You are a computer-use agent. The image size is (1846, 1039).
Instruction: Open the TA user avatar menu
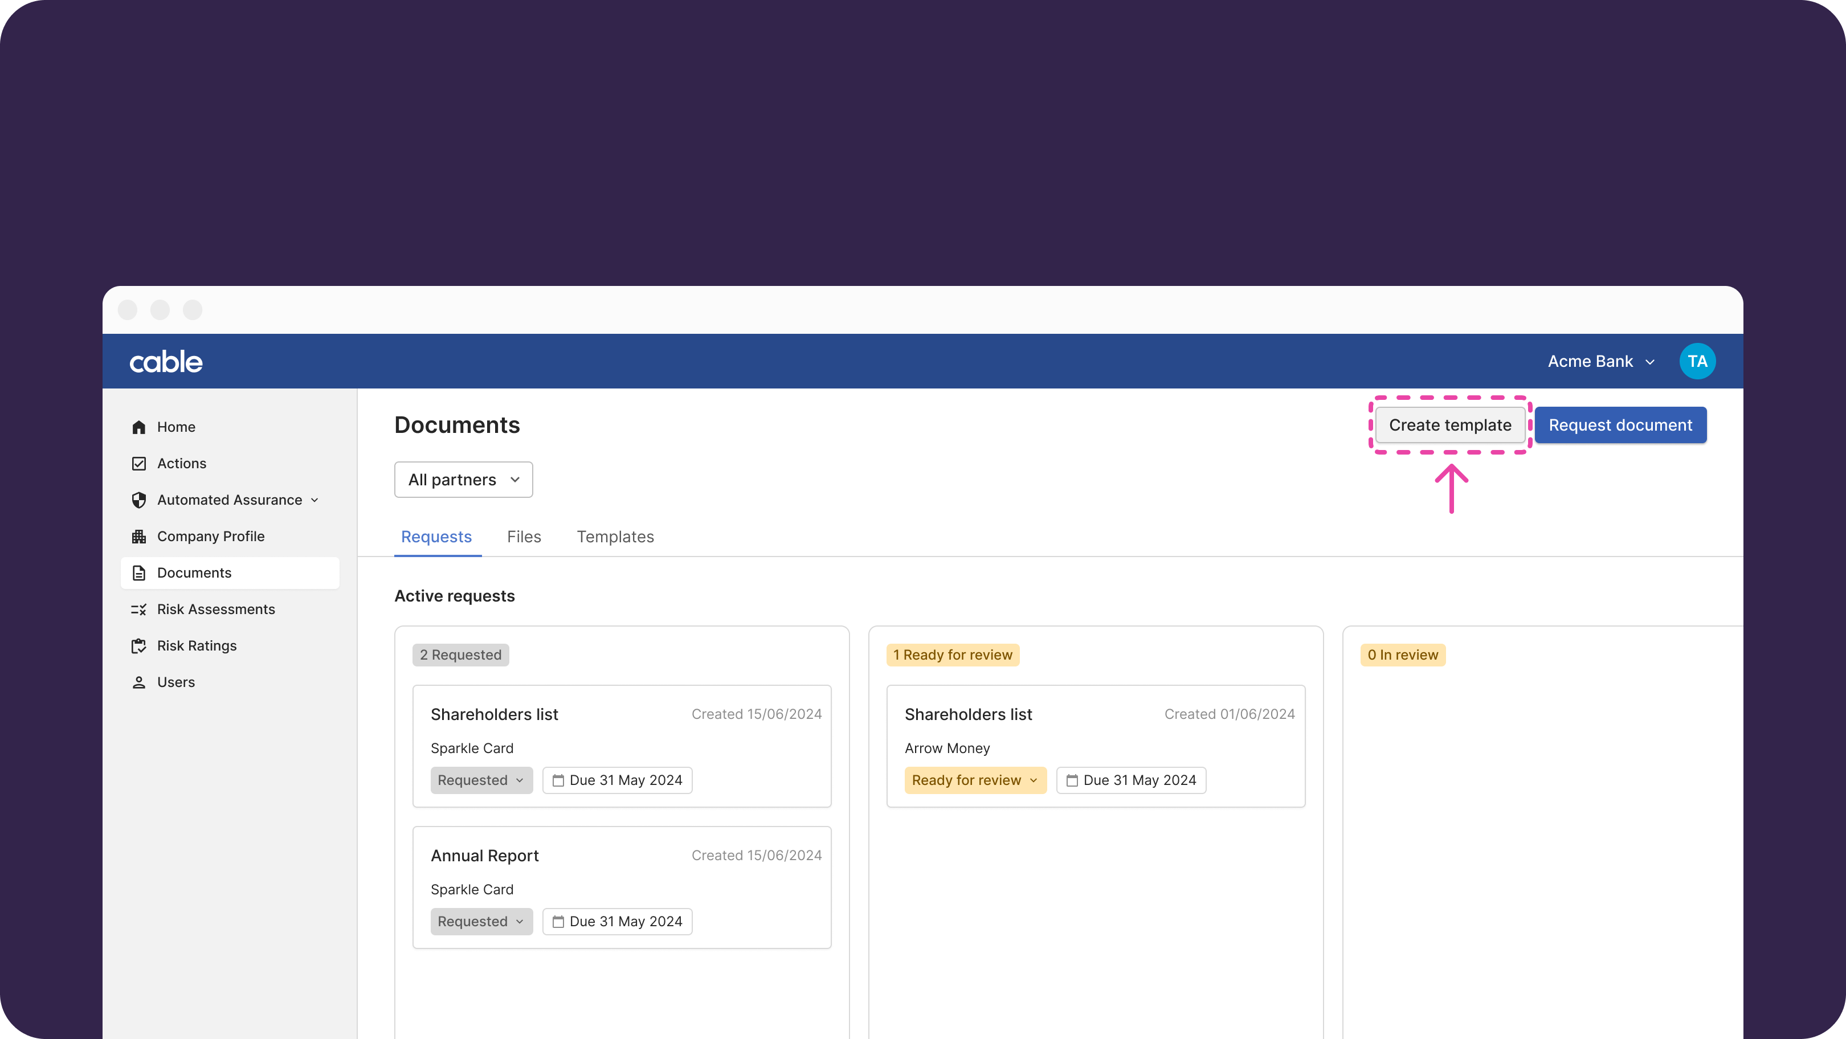[1697, 361]
